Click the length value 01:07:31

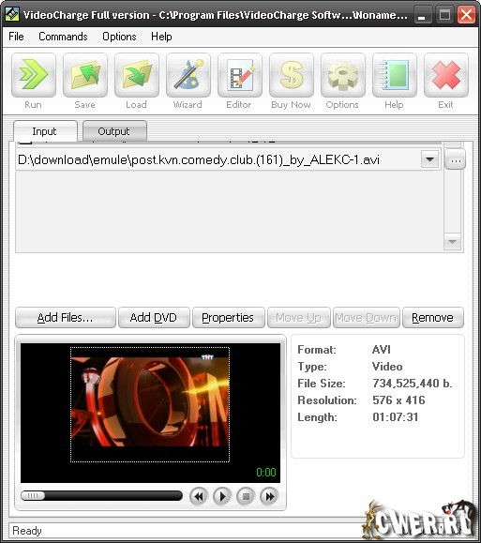point(395,417)
